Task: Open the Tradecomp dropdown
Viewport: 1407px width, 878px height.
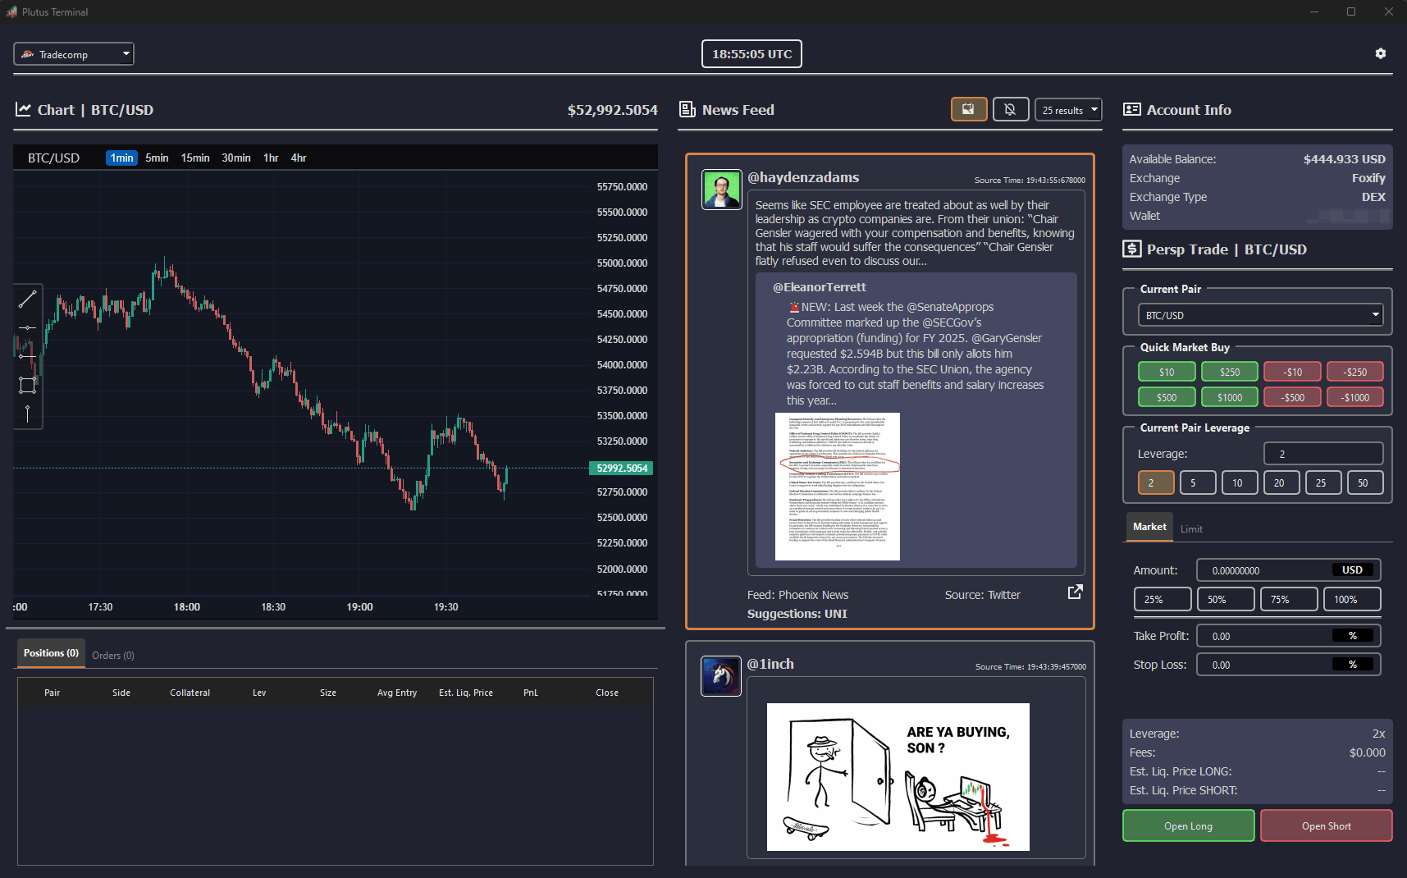Action: click(x=74, y=54)
